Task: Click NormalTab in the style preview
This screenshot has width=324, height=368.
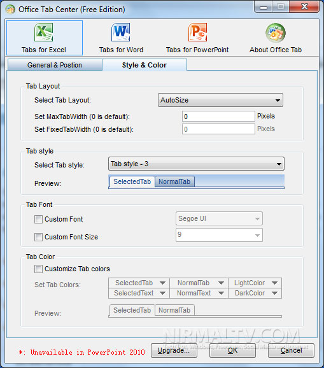Action: coord(174,181)
